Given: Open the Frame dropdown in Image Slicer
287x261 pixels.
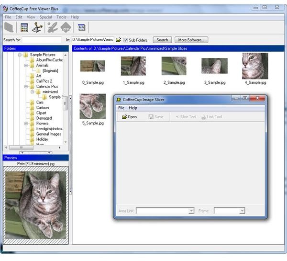Looking at the screenshot, I should click(x=242, y=211).
